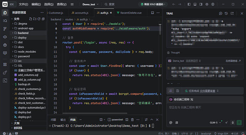This screenshot has width=246, height=135.
Task: Open the 选择(S) menu
Action: click(x=49, y=4)
